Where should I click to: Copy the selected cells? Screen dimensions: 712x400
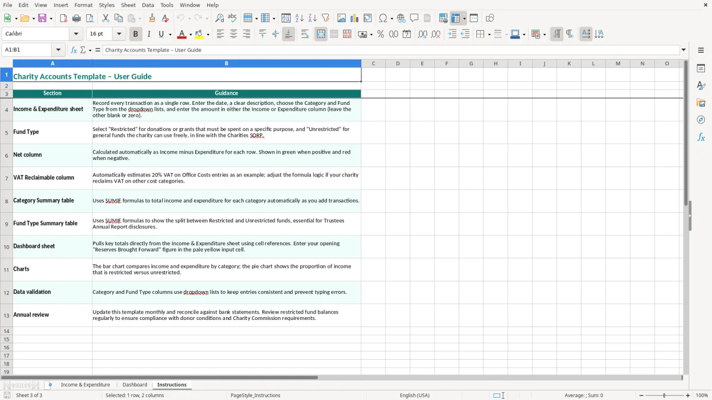119,18
